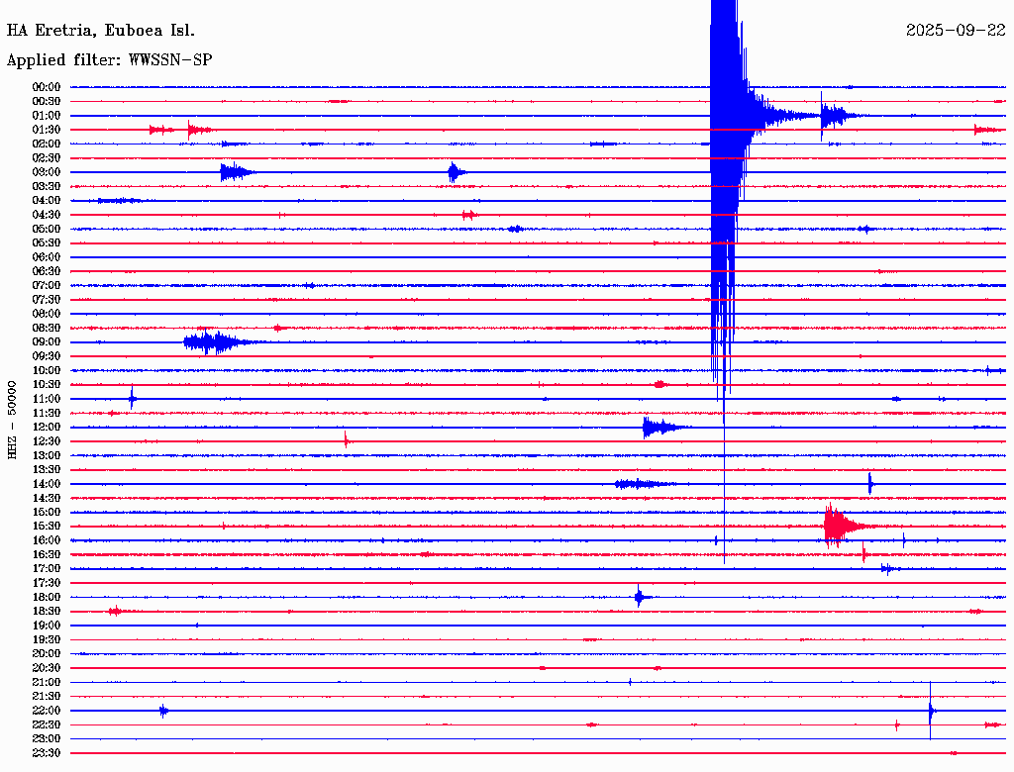Click the 22:00 time label

47,711
